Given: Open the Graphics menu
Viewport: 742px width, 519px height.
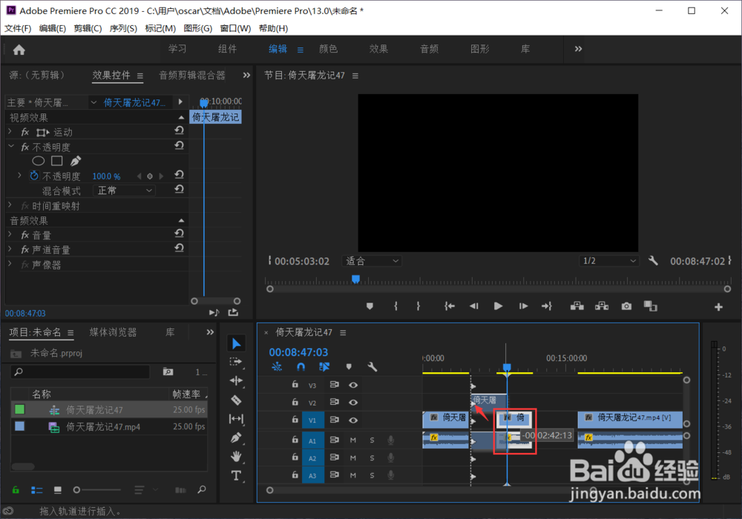Looking at the screenshot, I should click(198, 28).
